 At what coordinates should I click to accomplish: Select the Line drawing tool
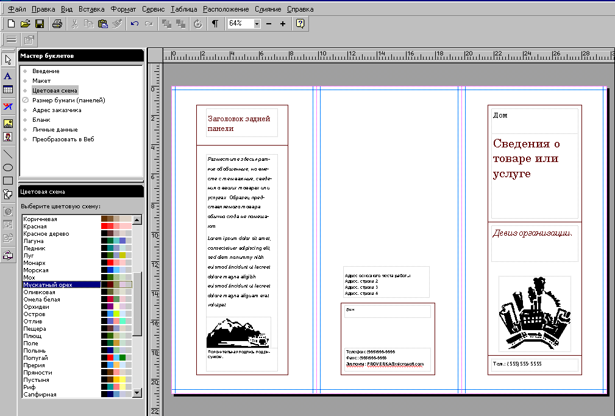pos(8,153)
